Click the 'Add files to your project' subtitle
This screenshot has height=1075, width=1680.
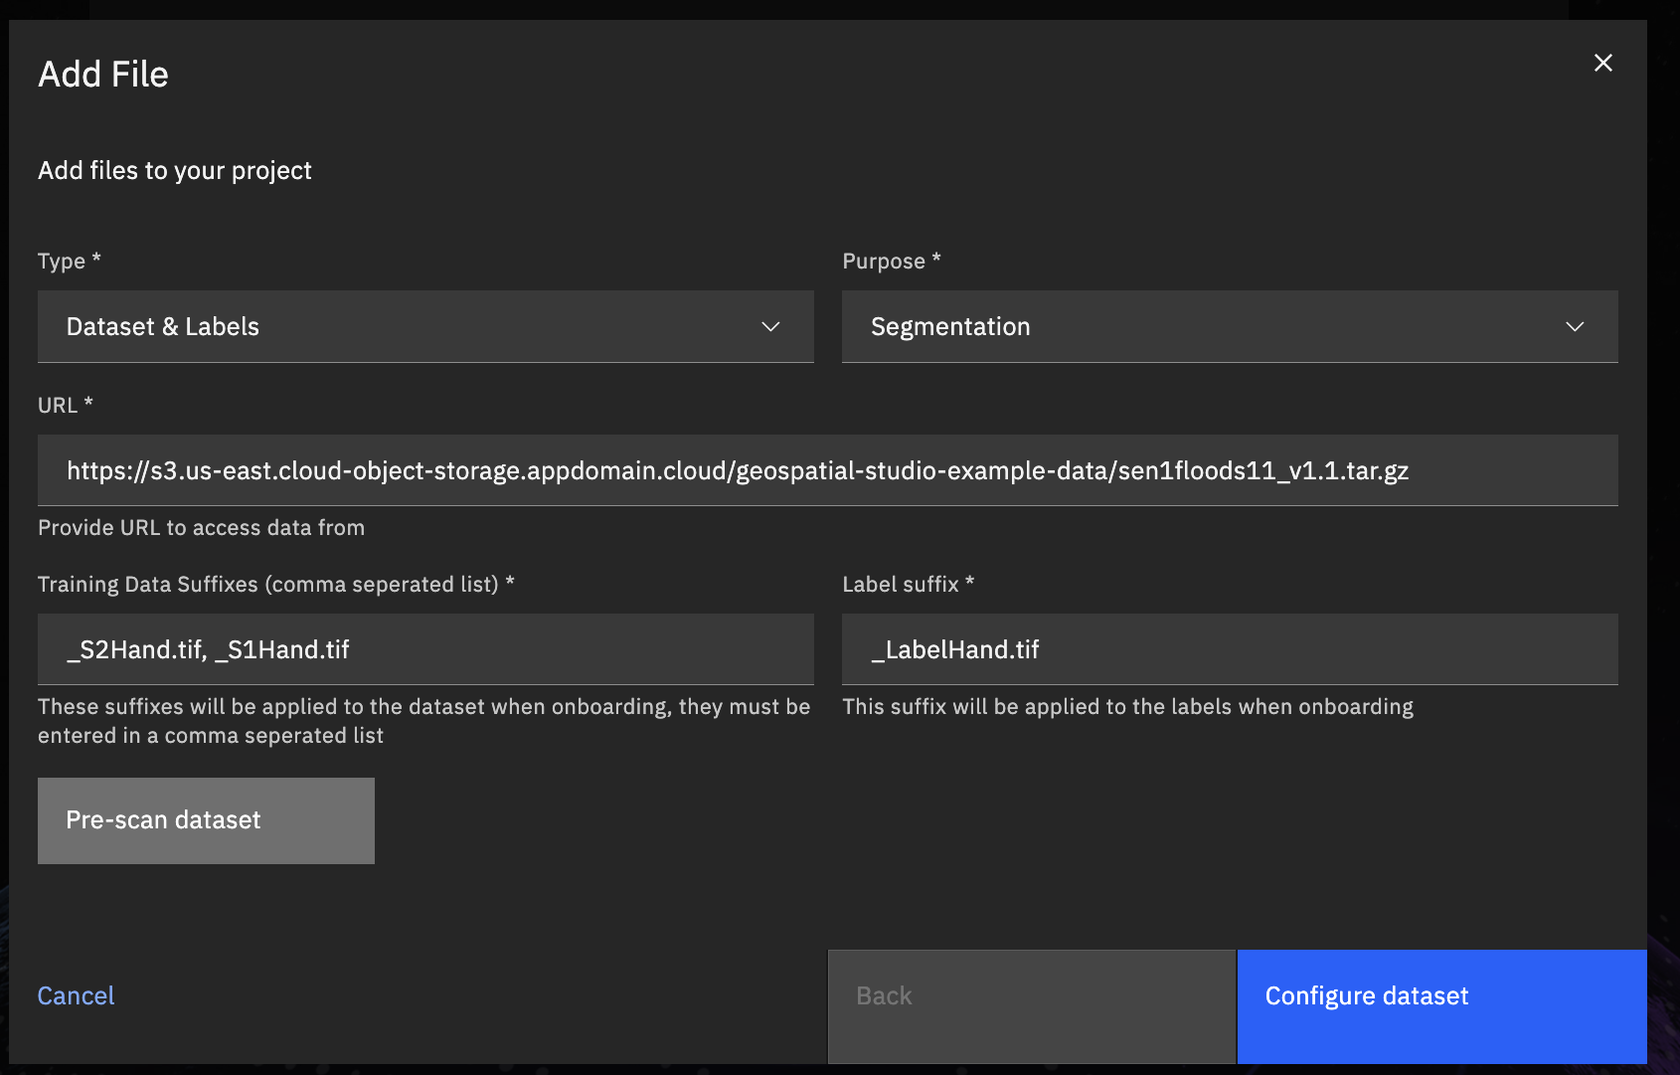click(175, 171)
